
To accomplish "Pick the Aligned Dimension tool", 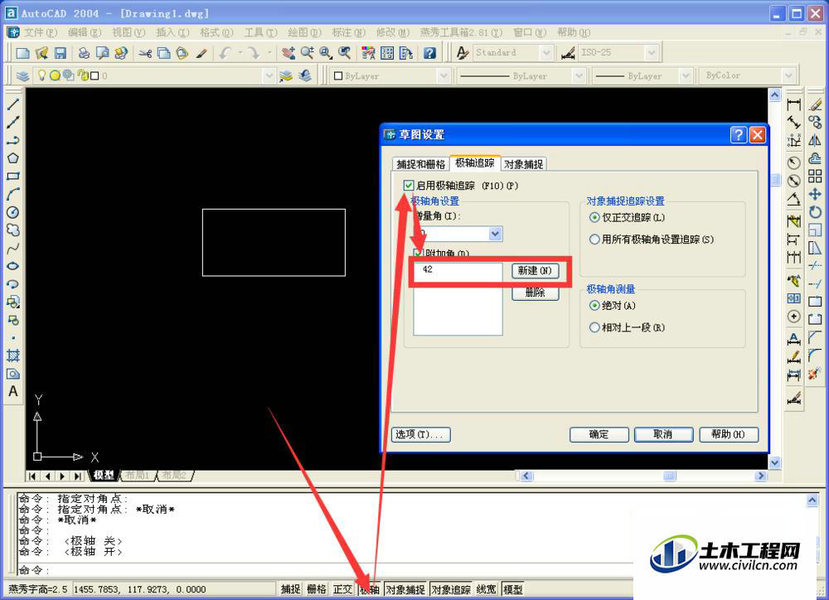I will [x=793, y=122].
